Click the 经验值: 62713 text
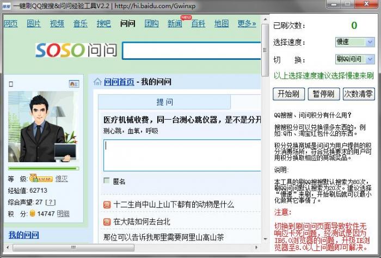This screenshot has height=258, width=381. coord(27,191)
